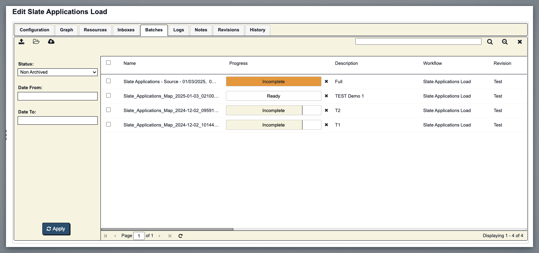Click the X beside TEST Demo 1 progress
Screen dimensions: 539x253
[x=326, y=96]
